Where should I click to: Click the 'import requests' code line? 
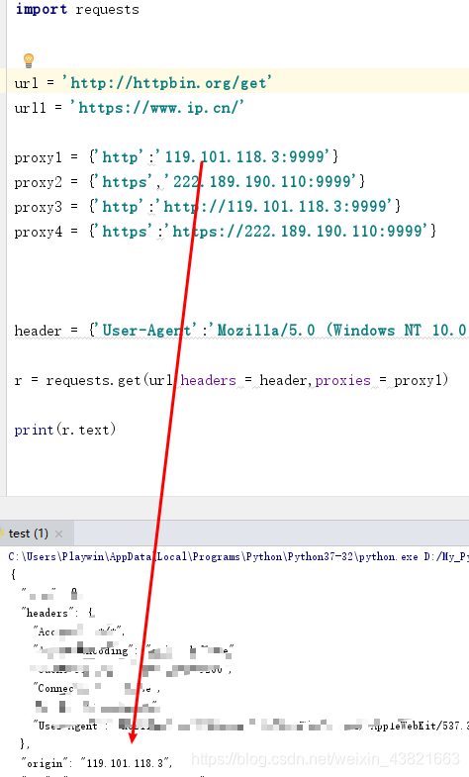77,10
